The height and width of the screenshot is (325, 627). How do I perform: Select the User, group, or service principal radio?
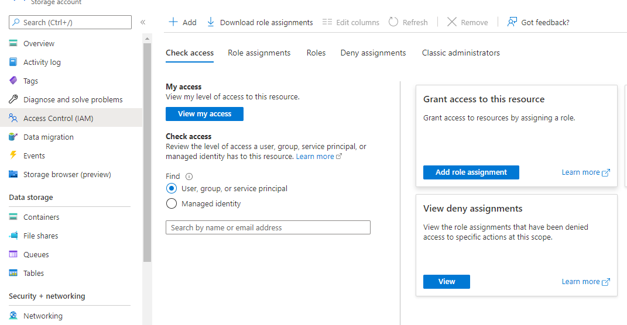[172, 188]
